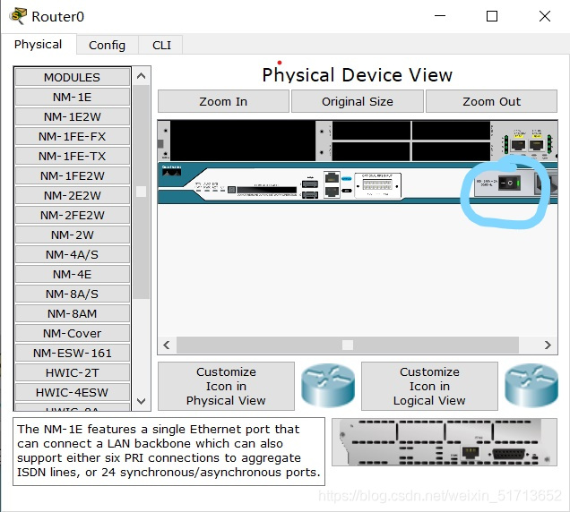Select the NM-4E module

click(73, 274)
